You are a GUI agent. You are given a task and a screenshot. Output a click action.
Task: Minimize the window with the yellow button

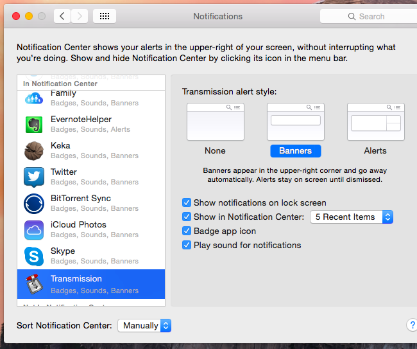[x=29, y=16]
